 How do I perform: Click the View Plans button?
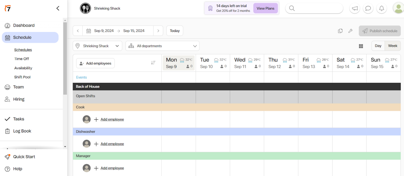tap(265, 8)
